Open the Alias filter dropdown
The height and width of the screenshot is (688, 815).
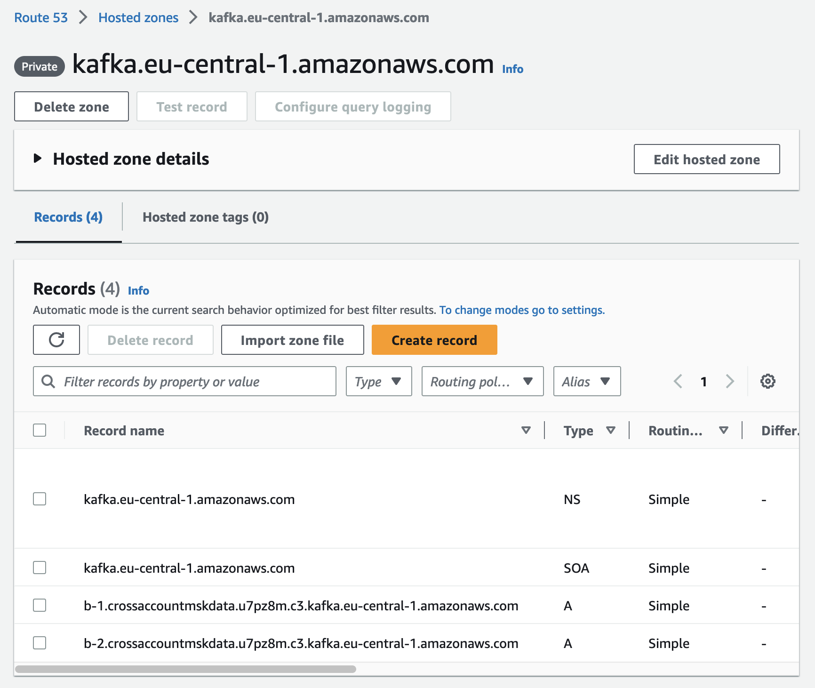(x=586, y=381)
